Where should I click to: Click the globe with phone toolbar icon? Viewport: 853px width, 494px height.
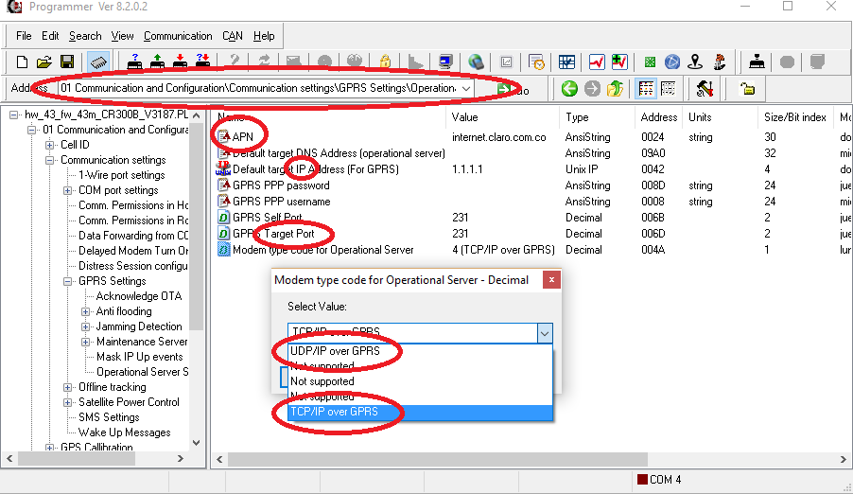pyautogui.click(x=476, y=62)
